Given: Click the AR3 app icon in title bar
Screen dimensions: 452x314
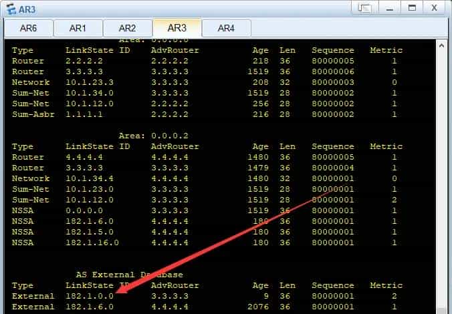Looking at the screenshot, I should [11, 9].
